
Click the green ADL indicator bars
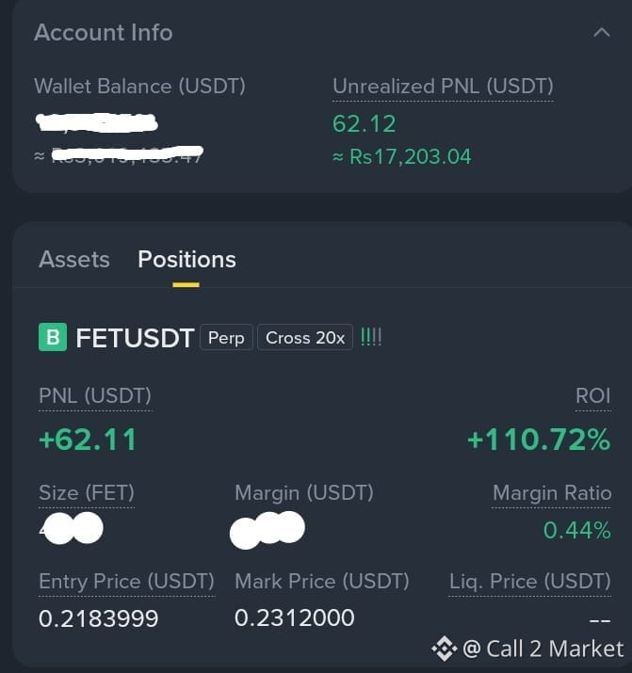[371, 337]
